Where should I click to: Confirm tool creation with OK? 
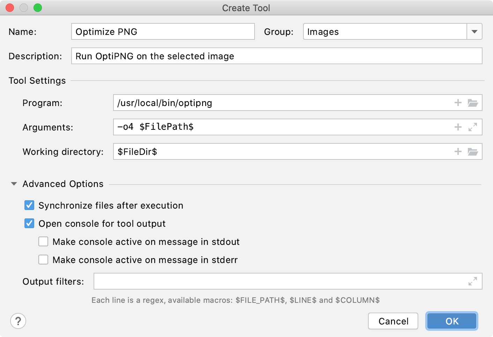tap(451, 321)
